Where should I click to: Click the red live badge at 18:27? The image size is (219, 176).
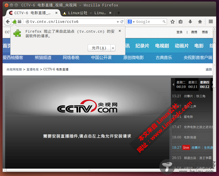(x=186, y=147)
